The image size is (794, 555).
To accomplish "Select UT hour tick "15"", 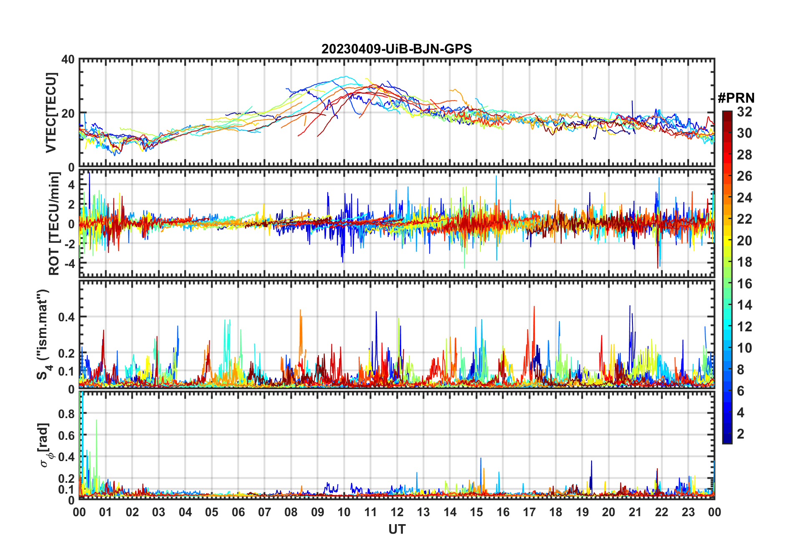I will click(x=476, y=512).
